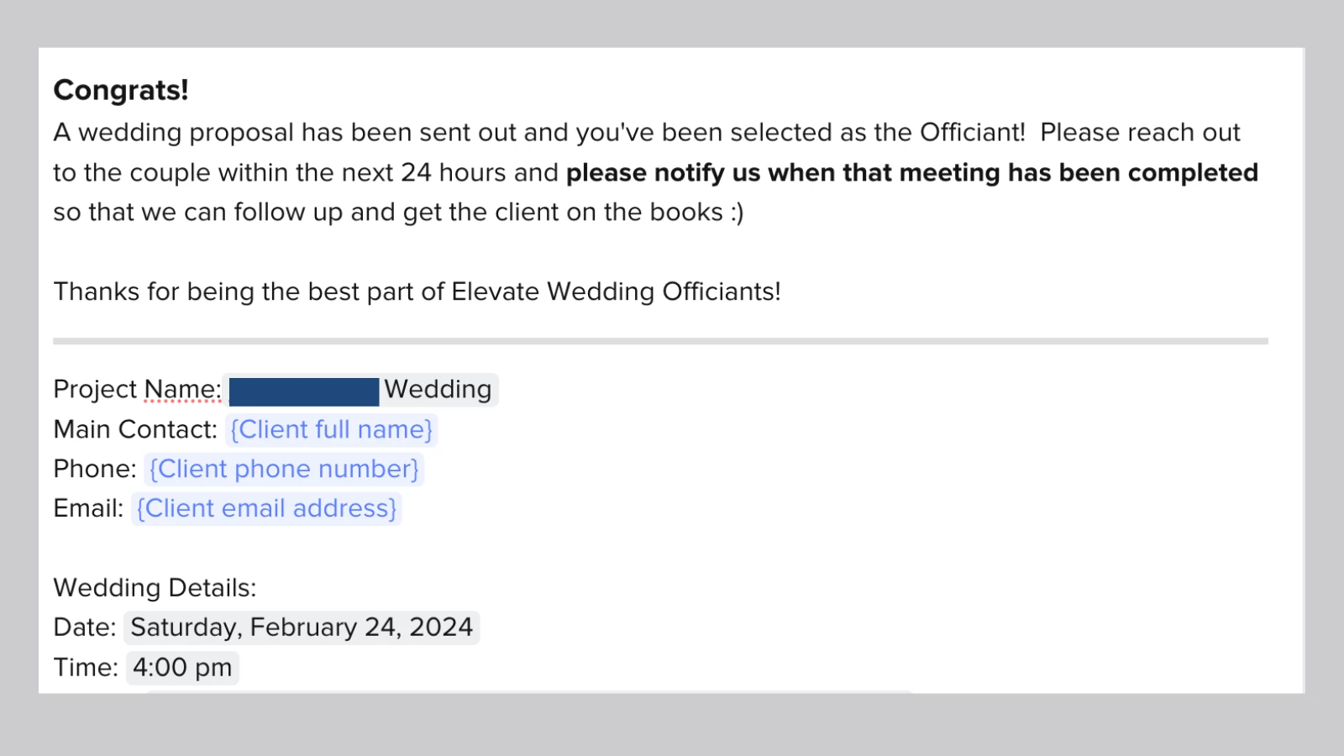This screenshot has height=756, width=1344.
Task: Click the Congrats! heading
Action: [x=121, y=90]
